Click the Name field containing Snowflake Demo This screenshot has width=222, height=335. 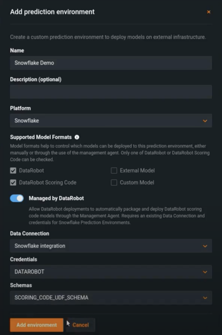111,63
